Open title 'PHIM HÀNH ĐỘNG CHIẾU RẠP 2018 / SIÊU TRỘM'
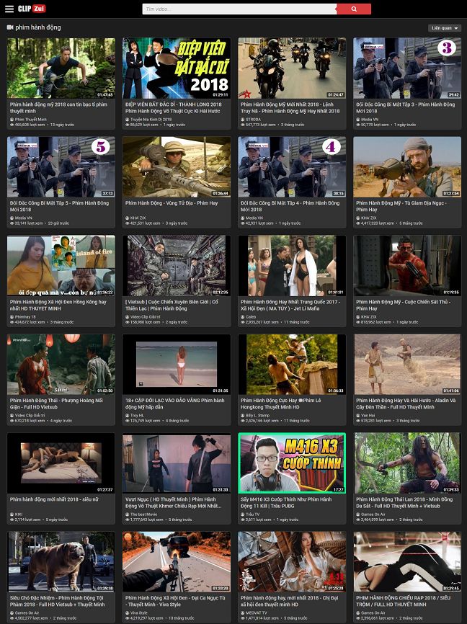467x624 pixels. (x=404, y=602)
